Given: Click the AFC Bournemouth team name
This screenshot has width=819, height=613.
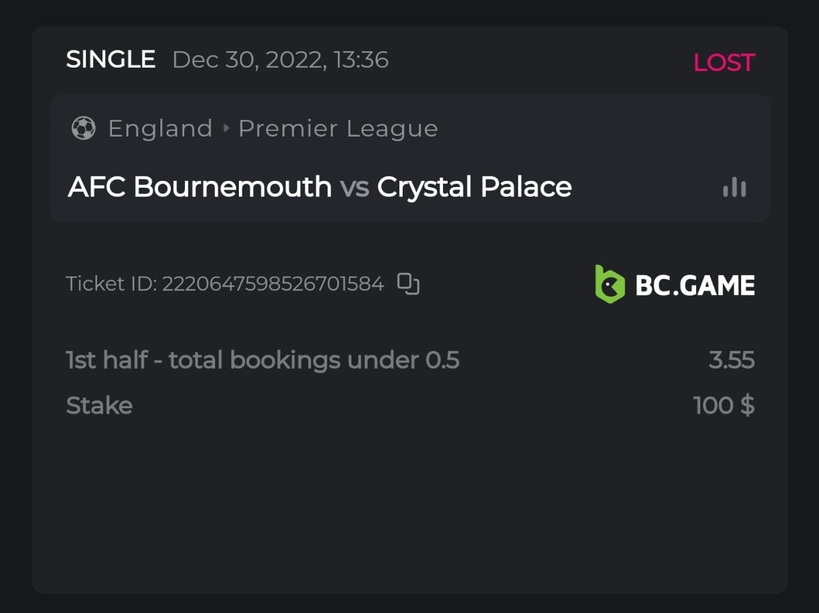Looking at the screenshot, I should point(199,187).
